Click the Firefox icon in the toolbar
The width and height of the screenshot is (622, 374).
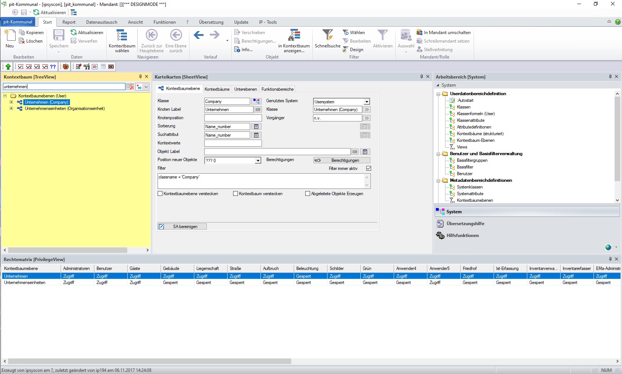66,67
